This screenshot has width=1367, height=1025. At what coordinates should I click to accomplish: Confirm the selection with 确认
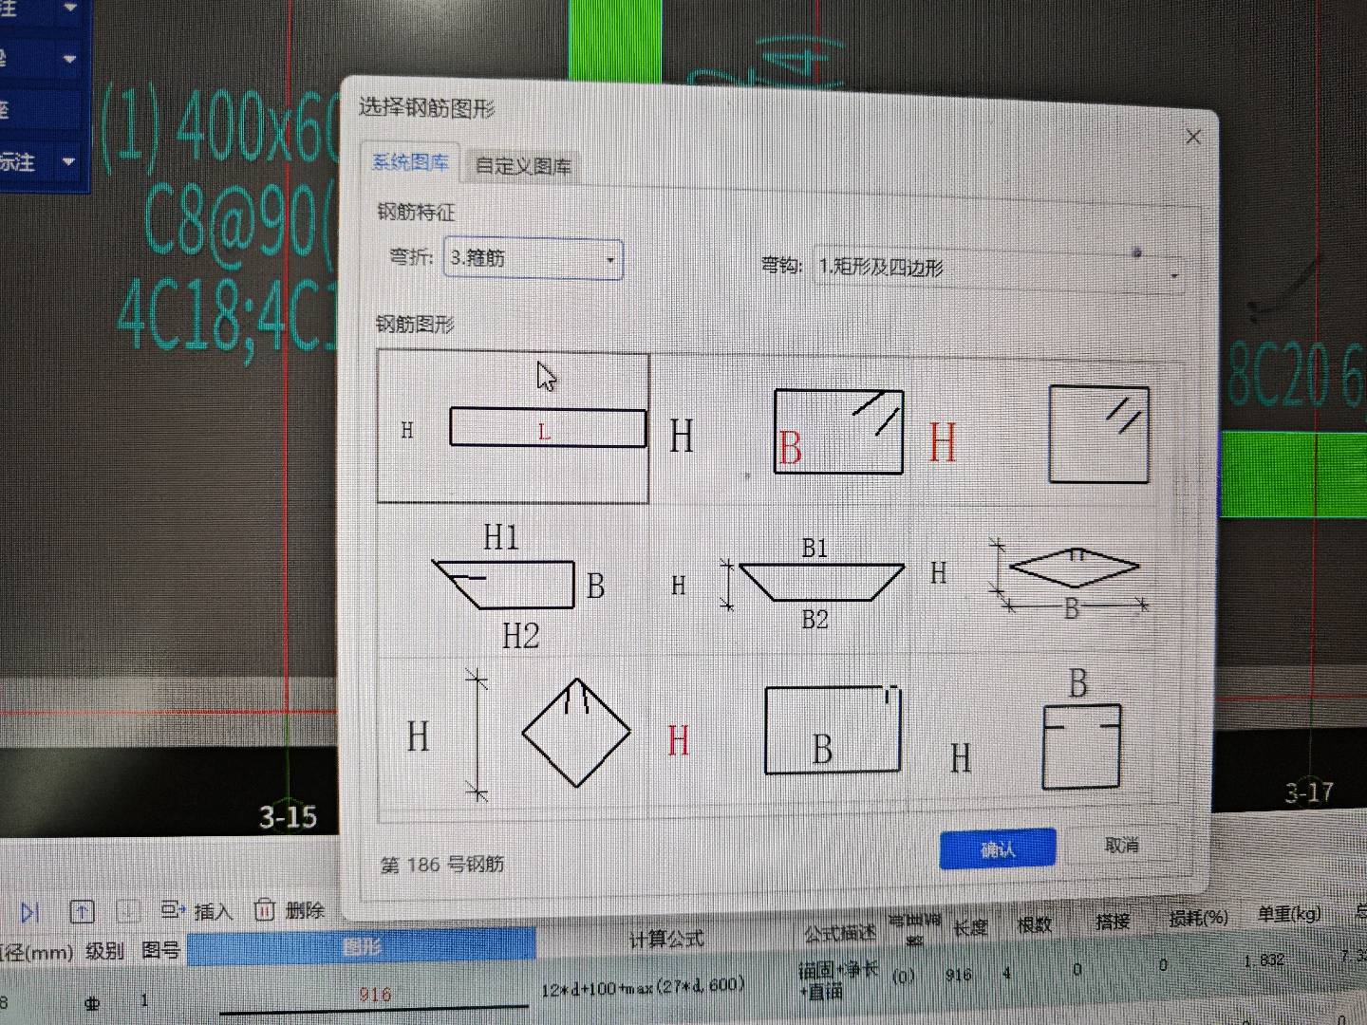(997, 848)
